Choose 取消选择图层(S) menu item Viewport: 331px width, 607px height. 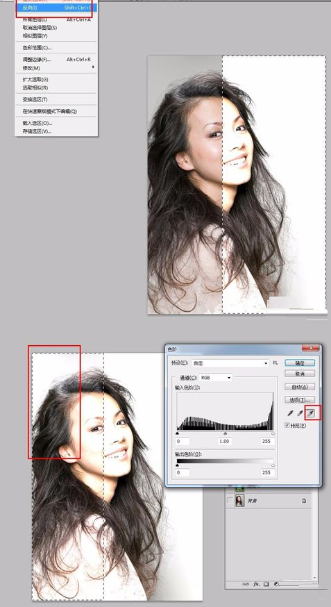tap(56, 28)
